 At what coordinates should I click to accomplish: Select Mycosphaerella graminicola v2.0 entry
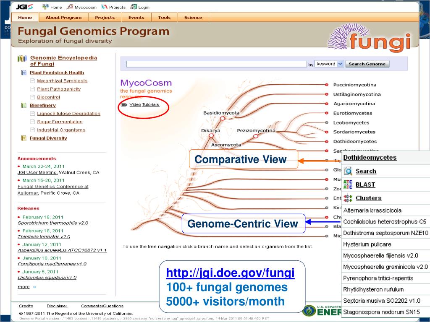click(x=386, y=267)
